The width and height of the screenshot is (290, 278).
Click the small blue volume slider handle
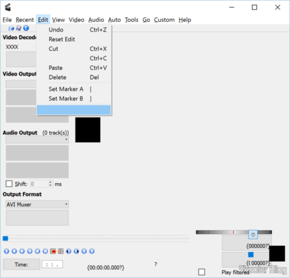pyautogui.click(x=251, y=255)
